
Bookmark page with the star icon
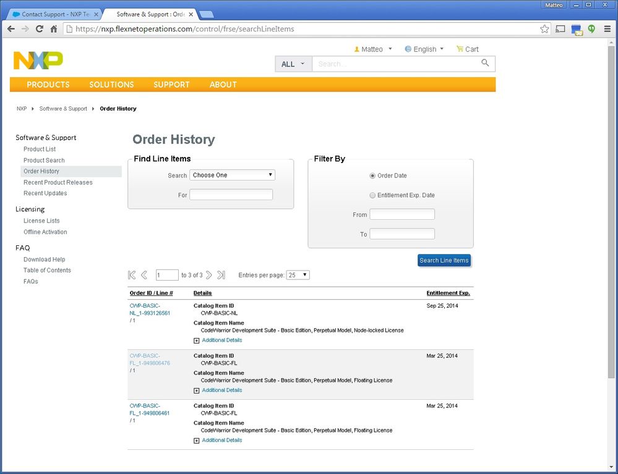point(544,29)
